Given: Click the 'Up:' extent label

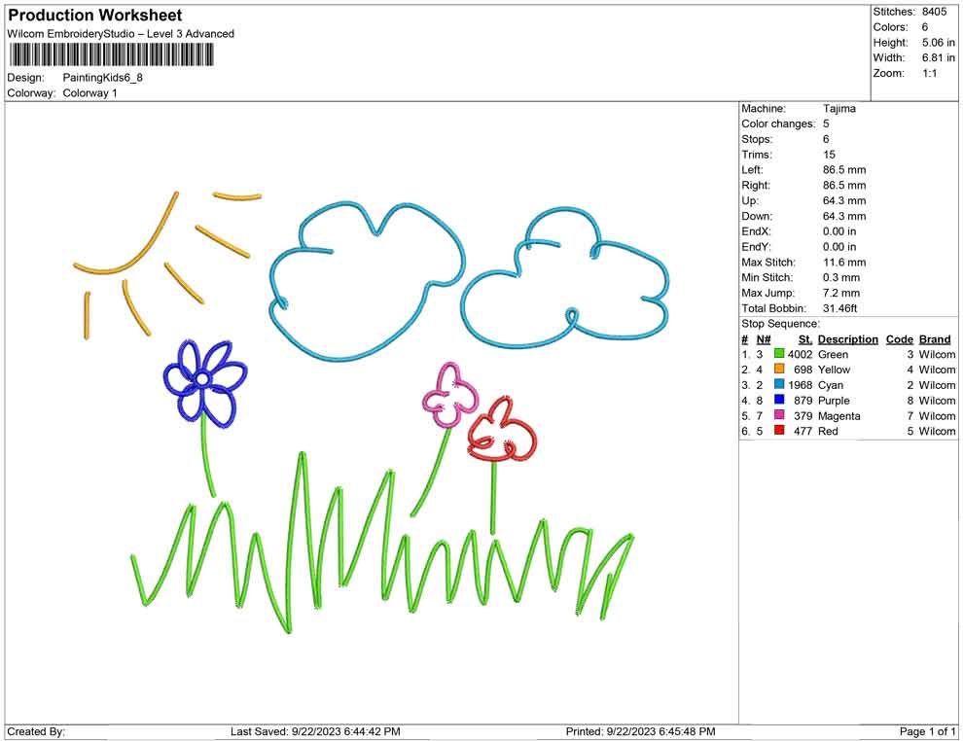Looking at the screenshot, I should [x=750, y=200].
